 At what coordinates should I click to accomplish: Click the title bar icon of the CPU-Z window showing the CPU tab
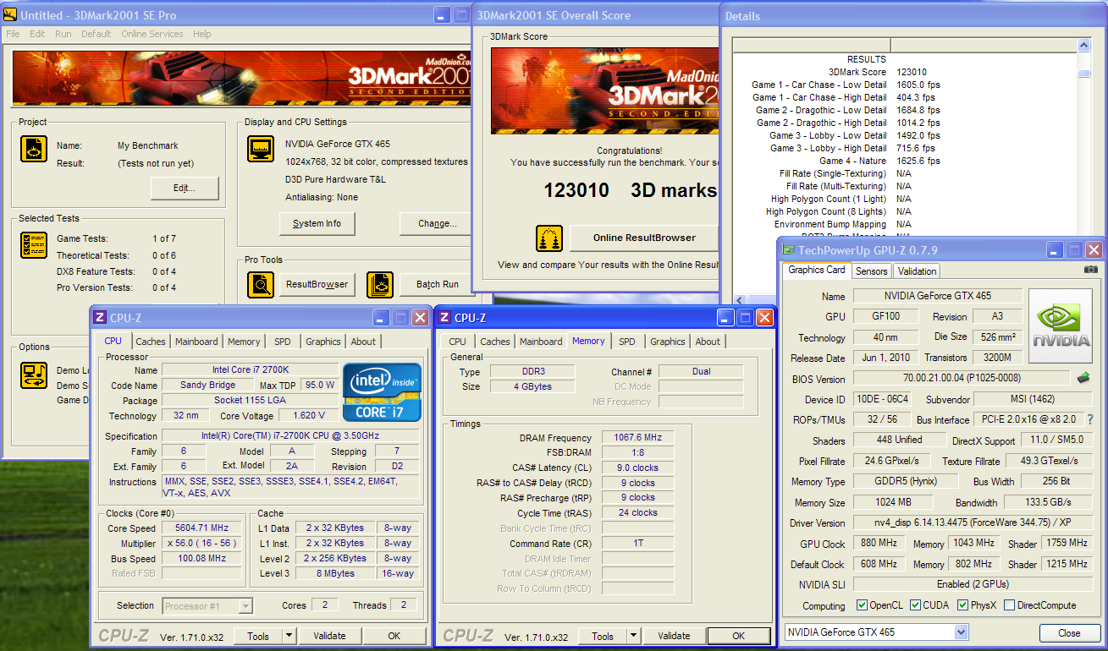(x=100, y=318)
